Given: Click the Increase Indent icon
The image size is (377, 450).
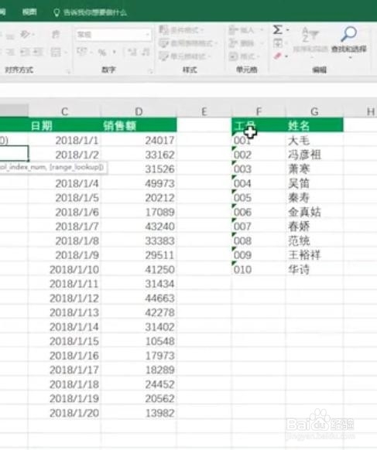Looking at the screenshot, I should tap(38, 53).
